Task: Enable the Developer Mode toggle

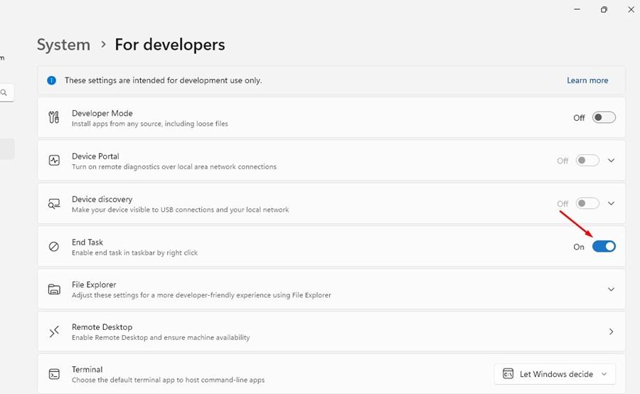Action: point(604,117)
